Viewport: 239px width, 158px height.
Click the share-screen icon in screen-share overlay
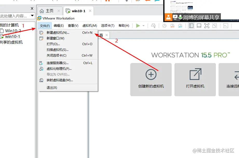[175, 17]
